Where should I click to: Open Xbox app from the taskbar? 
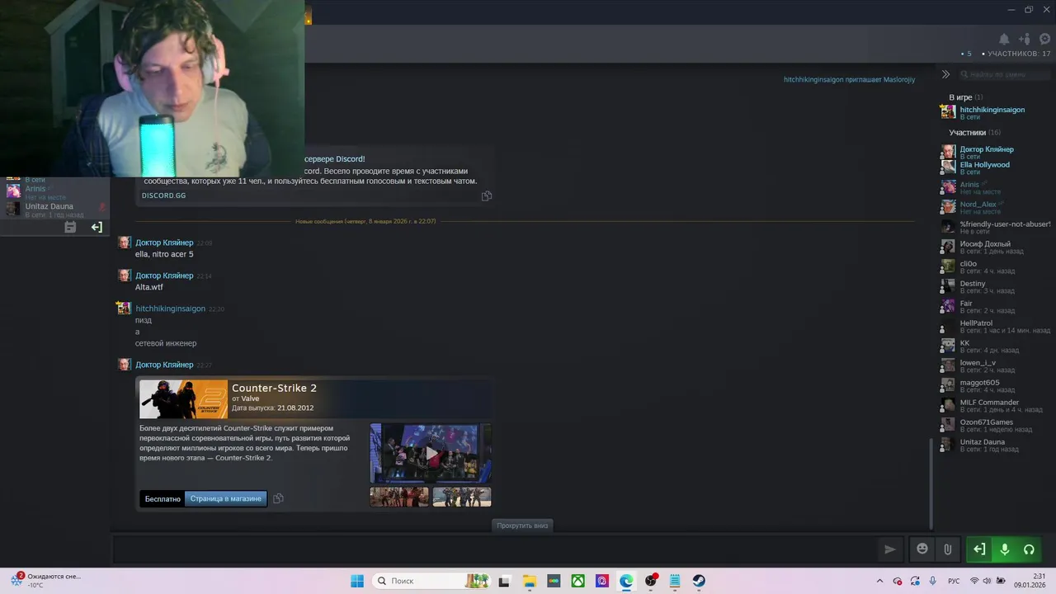click(x=578, y=581)
